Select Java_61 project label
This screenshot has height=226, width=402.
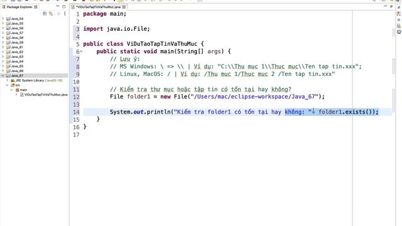pyautogui.click(x=17, y=47)
